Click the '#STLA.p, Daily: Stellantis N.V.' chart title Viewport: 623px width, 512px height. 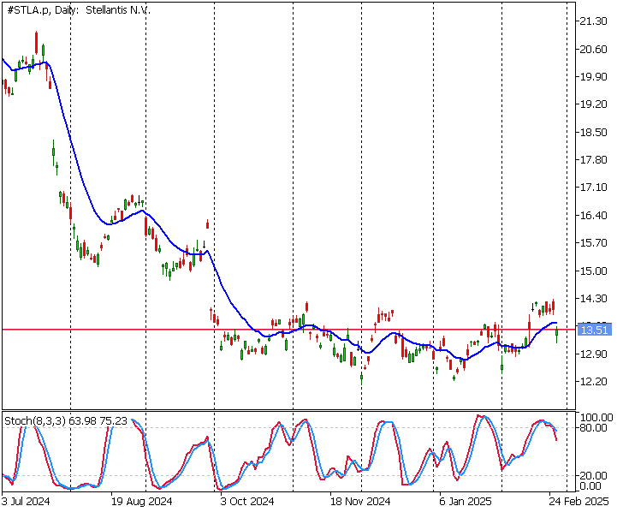point(79,10)
